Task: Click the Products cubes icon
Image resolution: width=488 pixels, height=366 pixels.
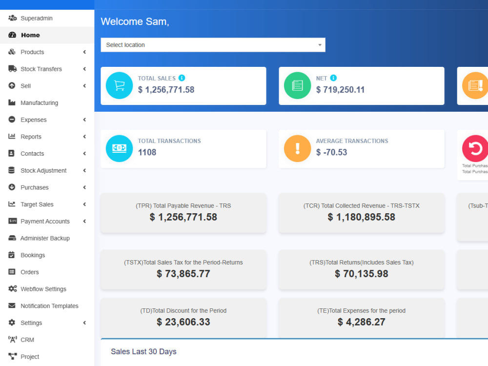Action: click(x=12, y=52)
